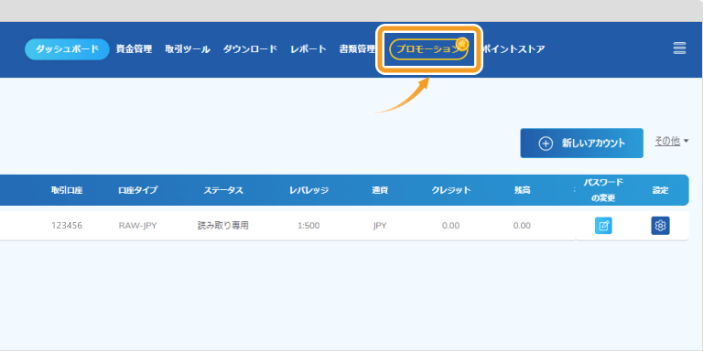Create account with 新しいアカウント button
The image size is (703, 351).
[581, 144]
